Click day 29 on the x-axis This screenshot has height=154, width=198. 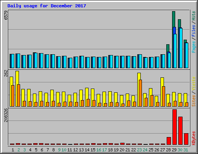[x=174, y=150]
